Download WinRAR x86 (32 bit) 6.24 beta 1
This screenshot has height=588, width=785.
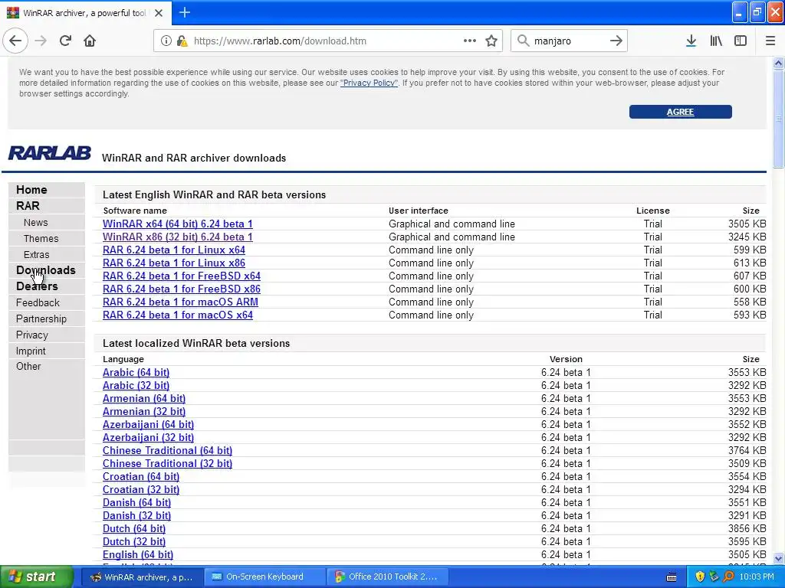click(x=178, y=237)
